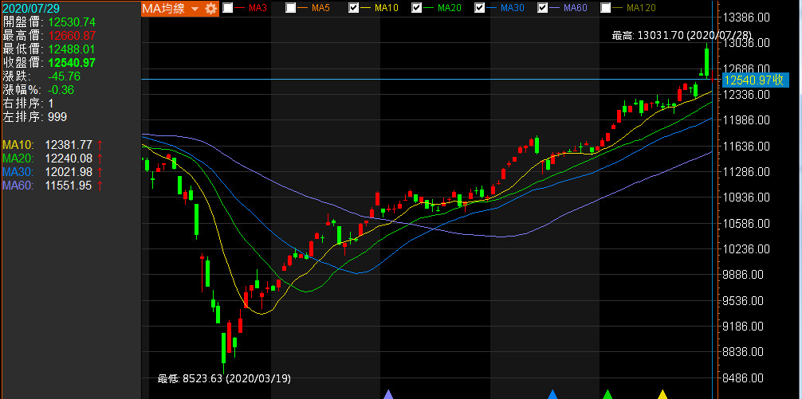This screenshot has height=399, width=802.
Task: Click the MA60 value in the info panel
Action: tap(69, 185)
